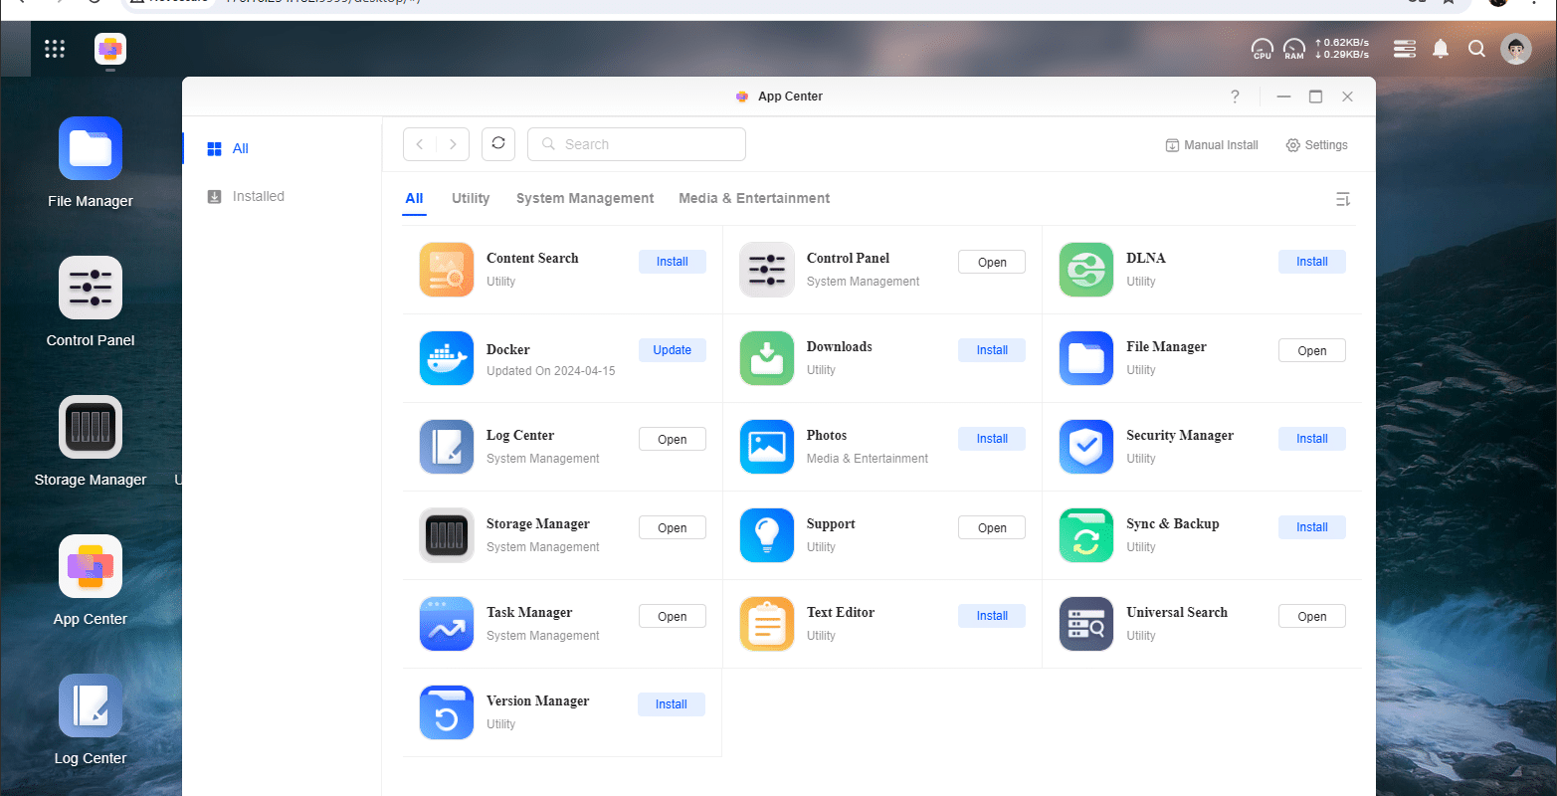Click the Photos app name in list
The width and height of the screenshot is (1557, 796).
[827, 436]
